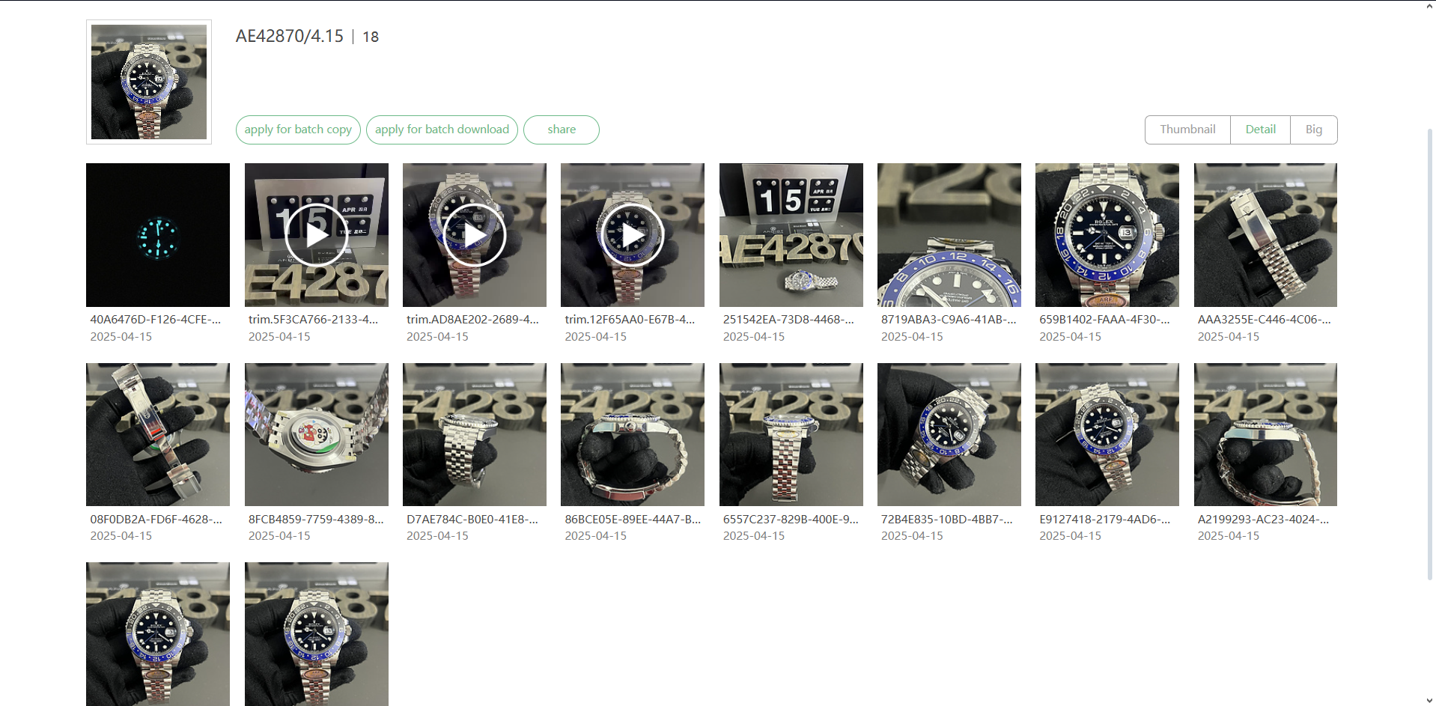Viewport: 1436px width, 706px height.
Task: Click the album title AE42870/4.15
Action: (289, 36)
